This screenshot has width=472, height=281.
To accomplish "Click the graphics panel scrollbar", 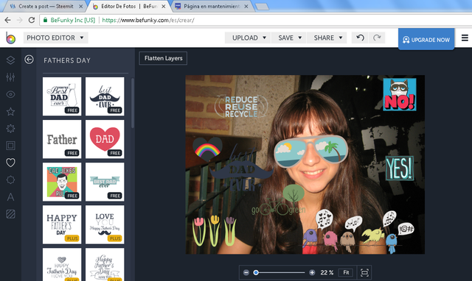I will click(x=133, y=103).
